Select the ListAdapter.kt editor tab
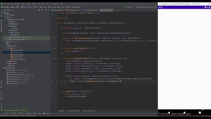The height and width of the screenshot is (119, 211). (x=106, y=10)
